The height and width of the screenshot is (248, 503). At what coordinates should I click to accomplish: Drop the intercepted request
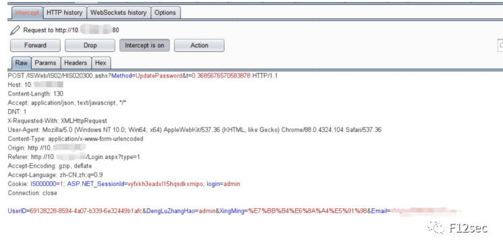90,45
